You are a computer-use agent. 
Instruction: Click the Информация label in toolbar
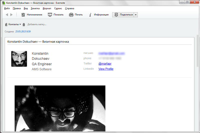click(x=101, y=15)
